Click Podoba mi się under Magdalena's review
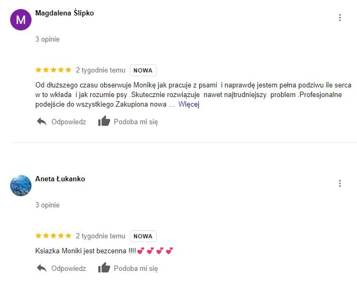 point(136,122)
